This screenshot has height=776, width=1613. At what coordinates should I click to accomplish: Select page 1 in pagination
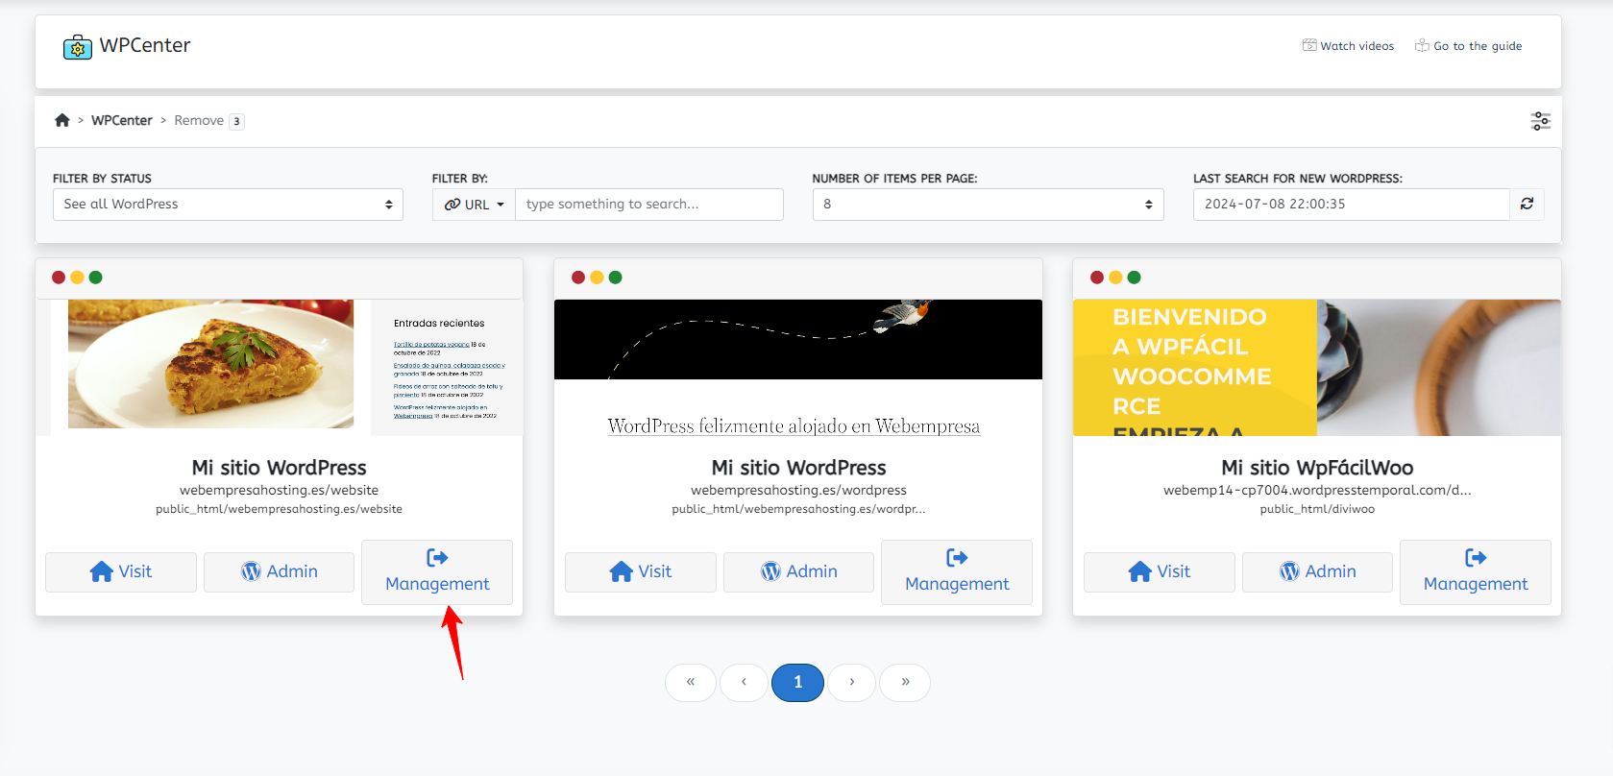coord(797,682)
